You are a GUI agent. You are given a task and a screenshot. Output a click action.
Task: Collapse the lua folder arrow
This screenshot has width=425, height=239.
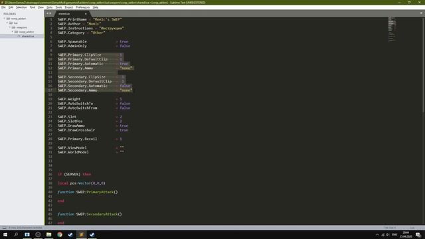click(7, 23)
